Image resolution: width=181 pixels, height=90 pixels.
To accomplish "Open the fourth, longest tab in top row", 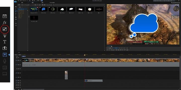I will 52,2.
